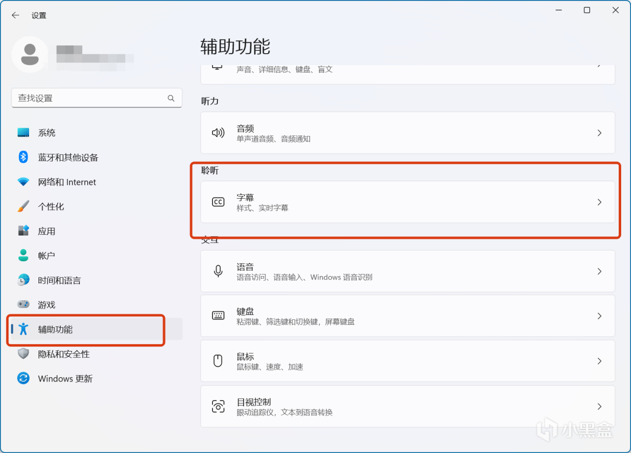Click the 聆听 section label

[210, 171]
